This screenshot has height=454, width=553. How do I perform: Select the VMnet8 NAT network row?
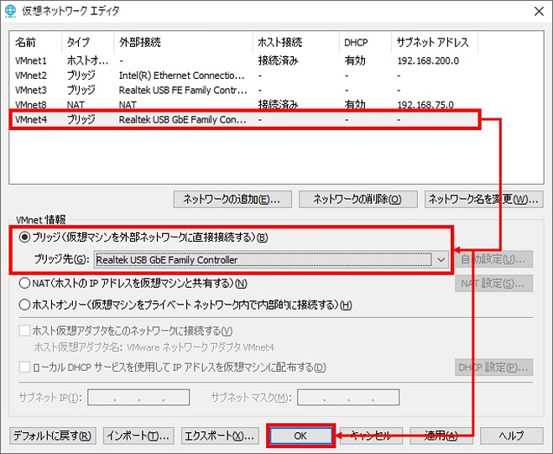pyautogui.click(x=31, y=105)
